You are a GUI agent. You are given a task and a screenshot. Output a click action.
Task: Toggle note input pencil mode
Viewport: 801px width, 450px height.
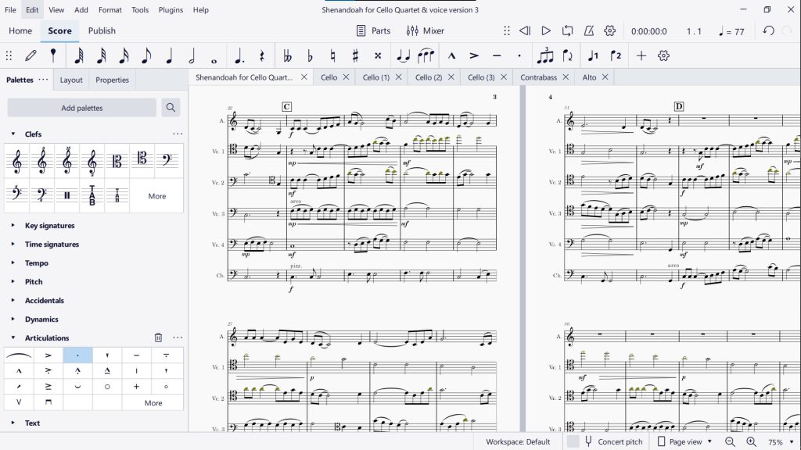(31, 56)
